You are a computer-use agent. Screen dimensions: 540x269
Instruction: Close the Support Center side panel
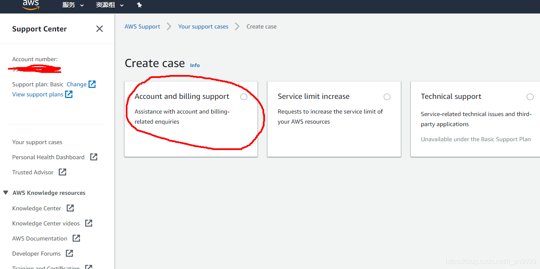(99, 29)
